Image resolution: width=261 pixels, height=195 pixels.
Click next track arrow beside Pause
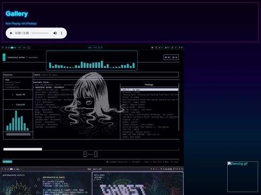click(x=96, y=154)
